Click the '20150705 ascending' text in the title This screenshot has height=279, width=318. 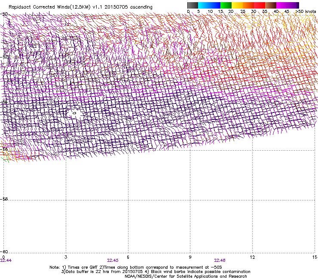coord(128,7)
